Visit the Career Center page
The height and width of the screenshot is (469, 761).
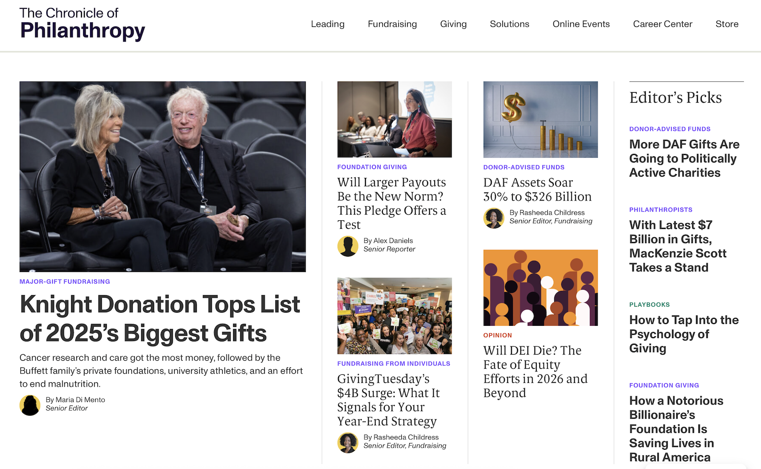click(663, 24)
